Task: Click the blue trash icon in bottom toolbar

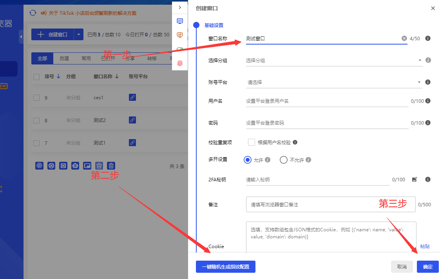Action: 111,166
